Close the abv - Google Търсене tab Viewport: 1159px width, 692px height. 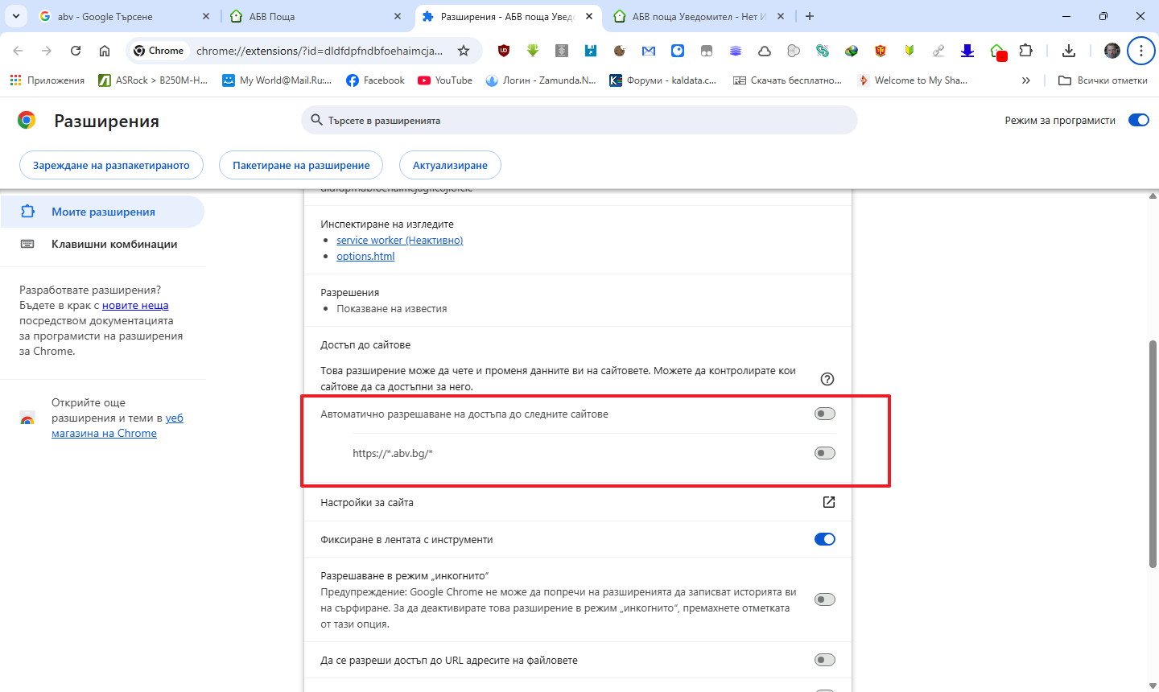pyautogui.click(x=206, y=16)
